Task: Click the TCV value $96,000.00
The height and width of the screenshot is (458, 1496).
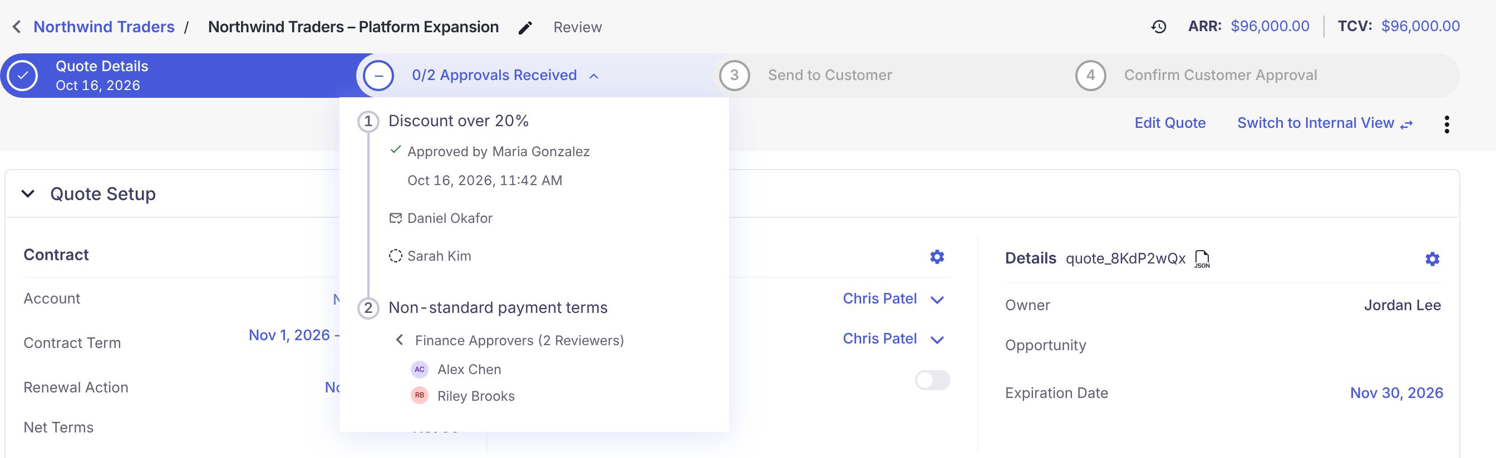Action: point(1420,26)
